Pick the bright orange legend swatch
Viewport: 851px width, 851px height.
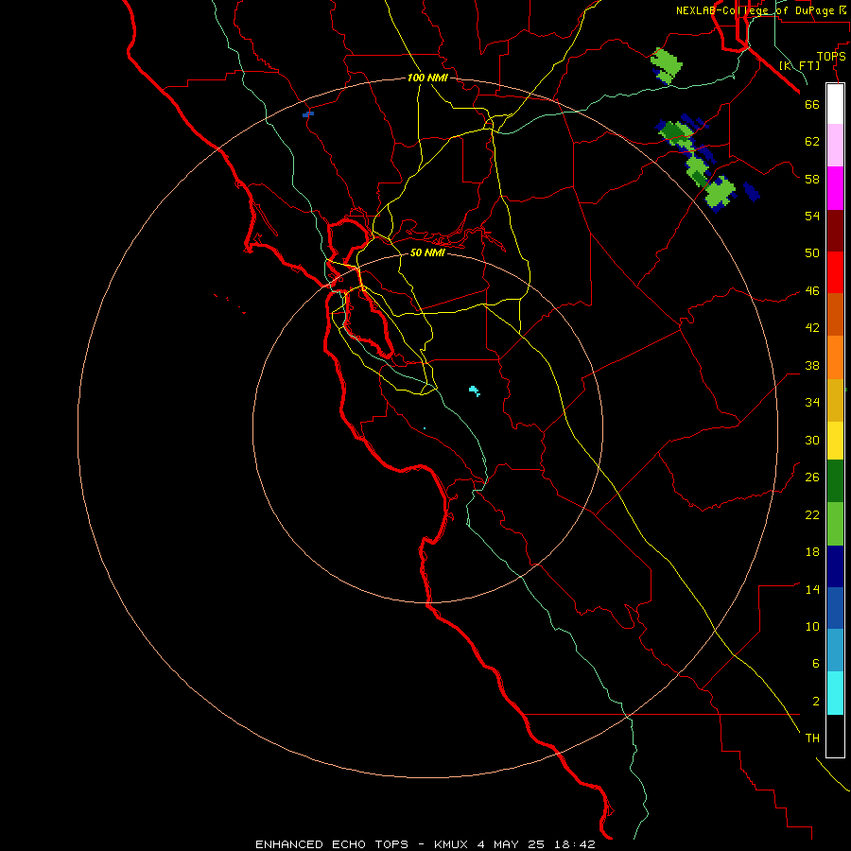pos(835,357)
